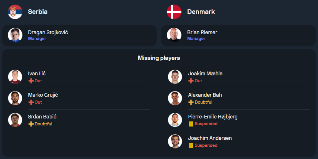Screen dimensions: 318x159
Task: Select the Brian Riemer name link
Action: (202, 32)
